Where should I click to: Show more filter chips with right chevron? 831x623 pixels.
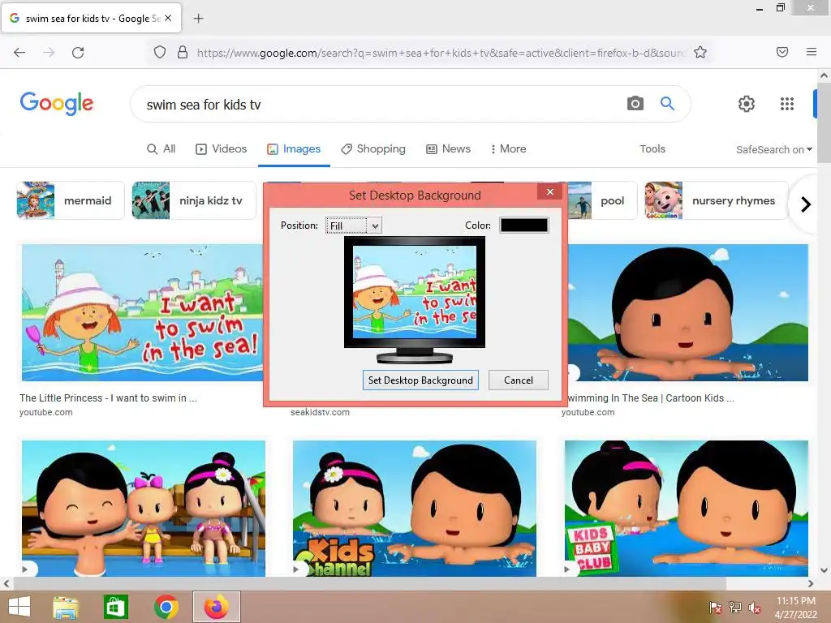pos(806,204)
